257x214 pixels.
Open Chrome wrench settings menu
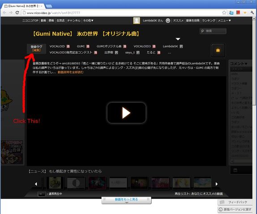pos(252,13)
